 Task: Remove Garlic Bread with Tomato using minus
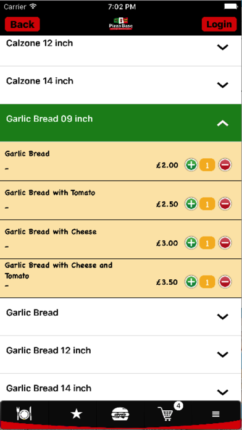(x=225, y=204)
